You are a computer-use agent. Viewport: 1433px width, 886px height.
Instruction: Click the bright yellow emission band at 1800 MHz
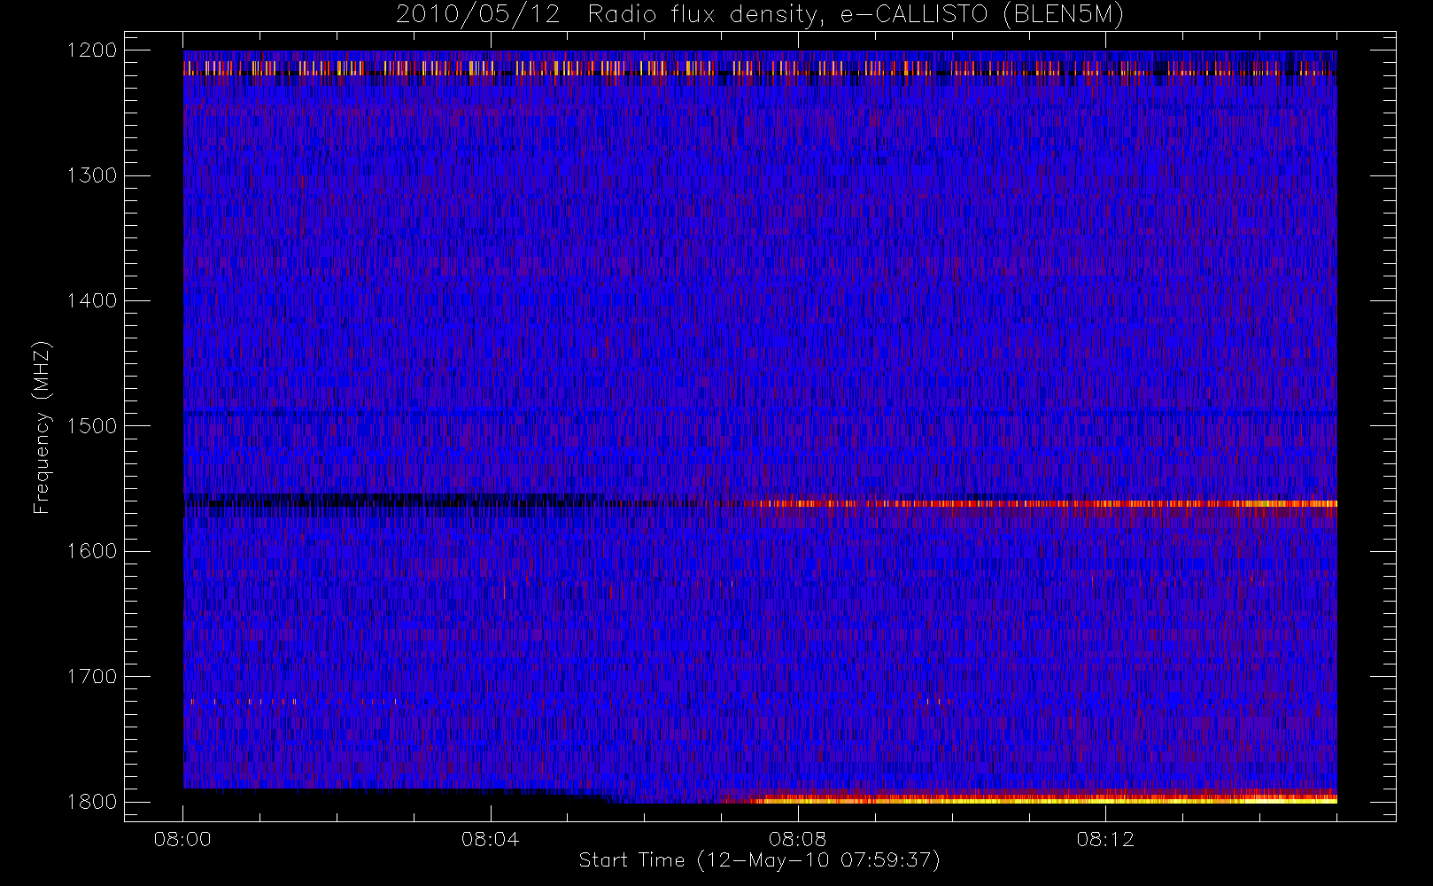1045,799
